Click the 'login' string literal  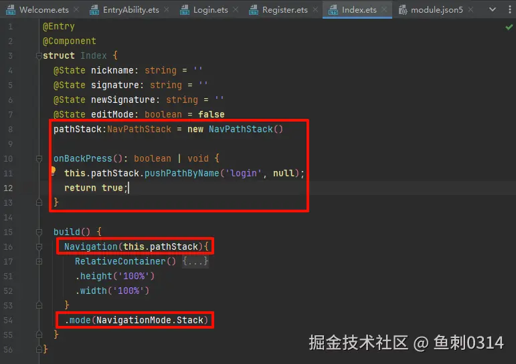tap(243, 173)
